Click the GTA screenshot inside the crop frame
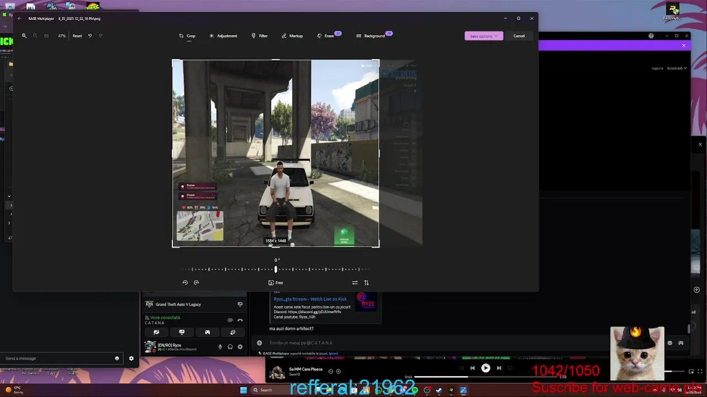 click(276, 153)
